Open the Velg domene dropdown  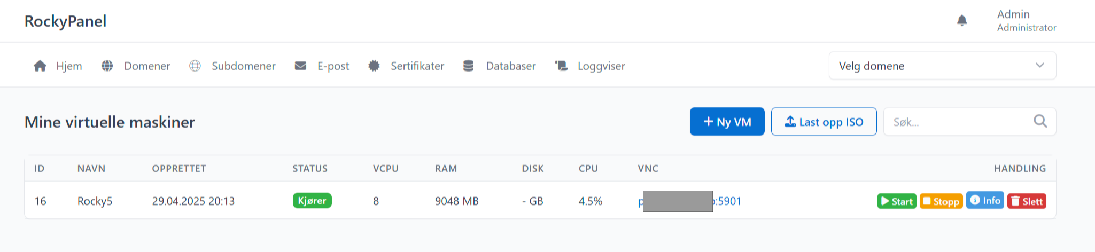click(930, 66)
